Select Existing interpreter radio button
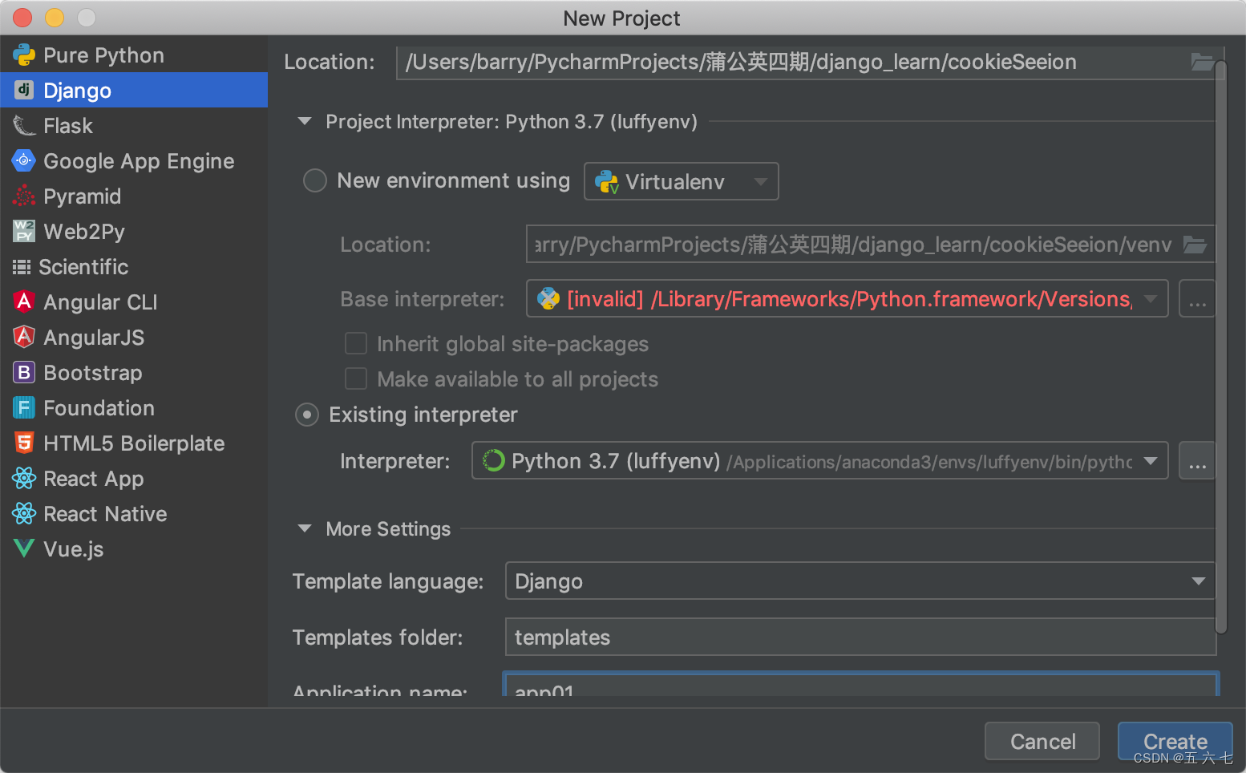The width and height of the screenshot is (1246, 773). 307,415
